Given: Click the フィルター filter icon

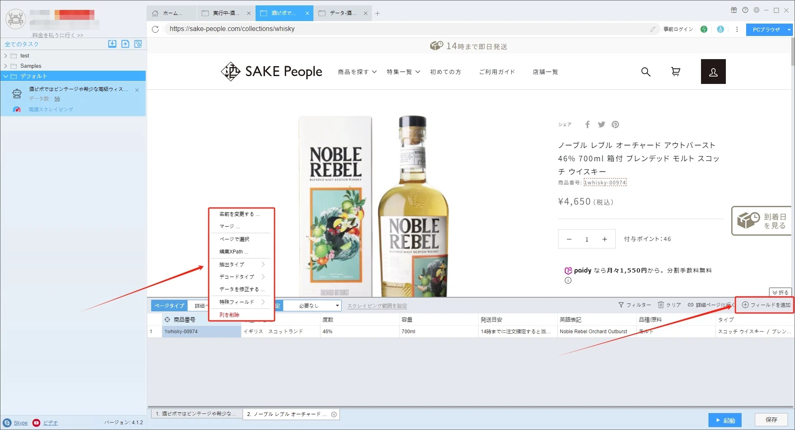Looking at the screenshot, I should (621, 305).
